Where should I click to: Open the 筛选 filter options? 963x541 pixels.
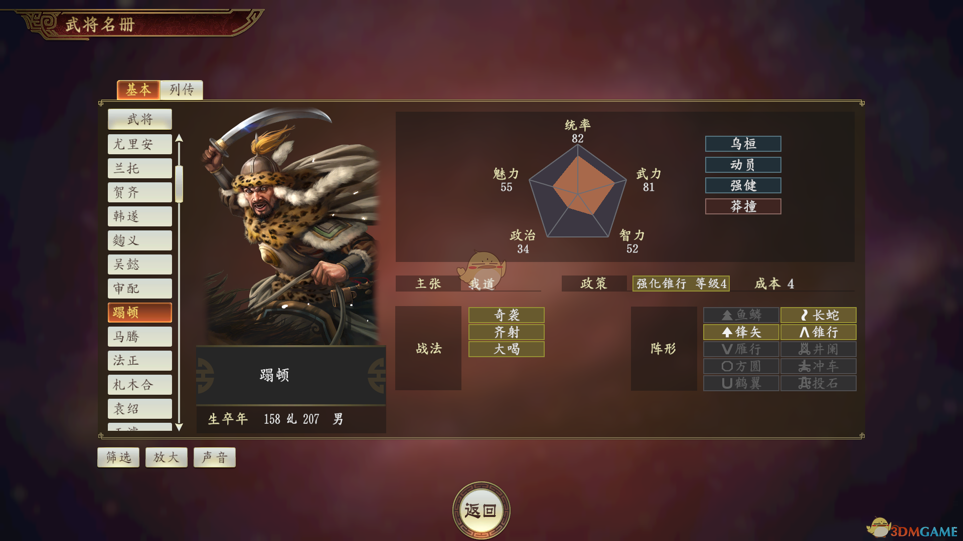118,457
